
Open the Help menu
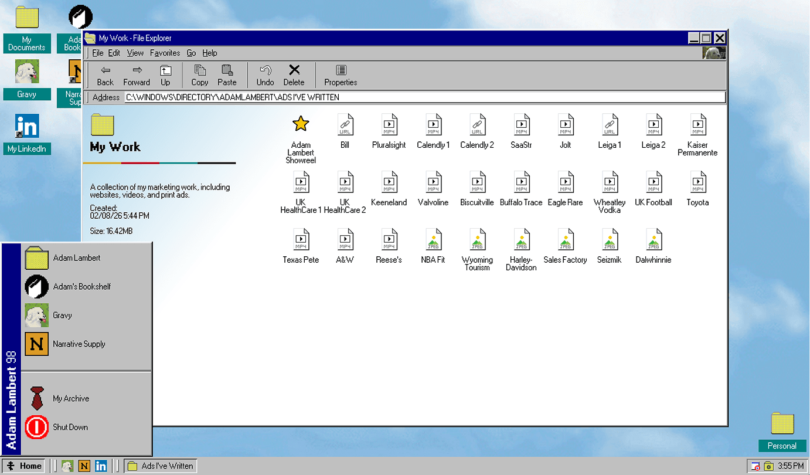pyautogui.click(x=210, y=53)
